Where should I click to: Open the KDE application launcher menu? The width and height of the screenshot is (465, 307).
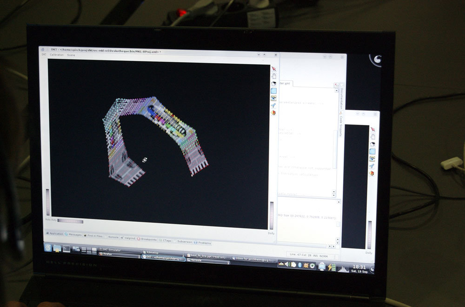pyautogui.click(x=48, y=248)
